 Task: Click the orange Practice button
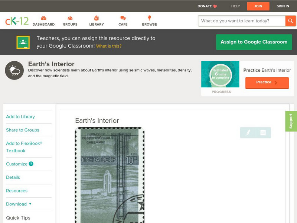point(267,83)
